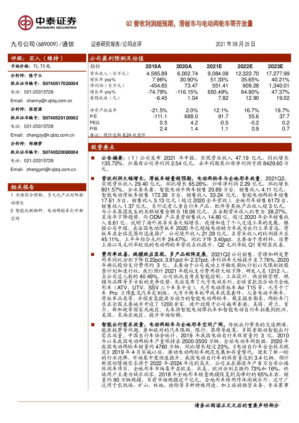The width and height of the screenshot is (299, 423).
Task: Click certificate number S0740517020004
Action: 60,84
